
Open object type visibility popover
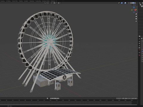point(119,3)
